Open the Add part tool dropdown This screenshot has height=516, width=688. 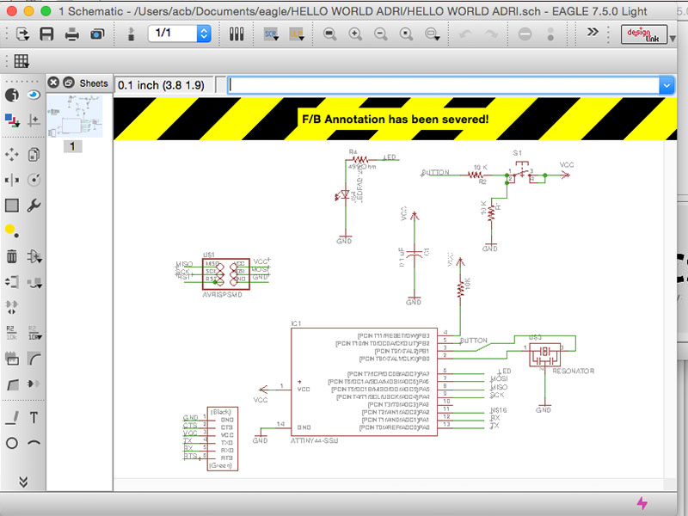pyautogui.click(x=34, y=256)
